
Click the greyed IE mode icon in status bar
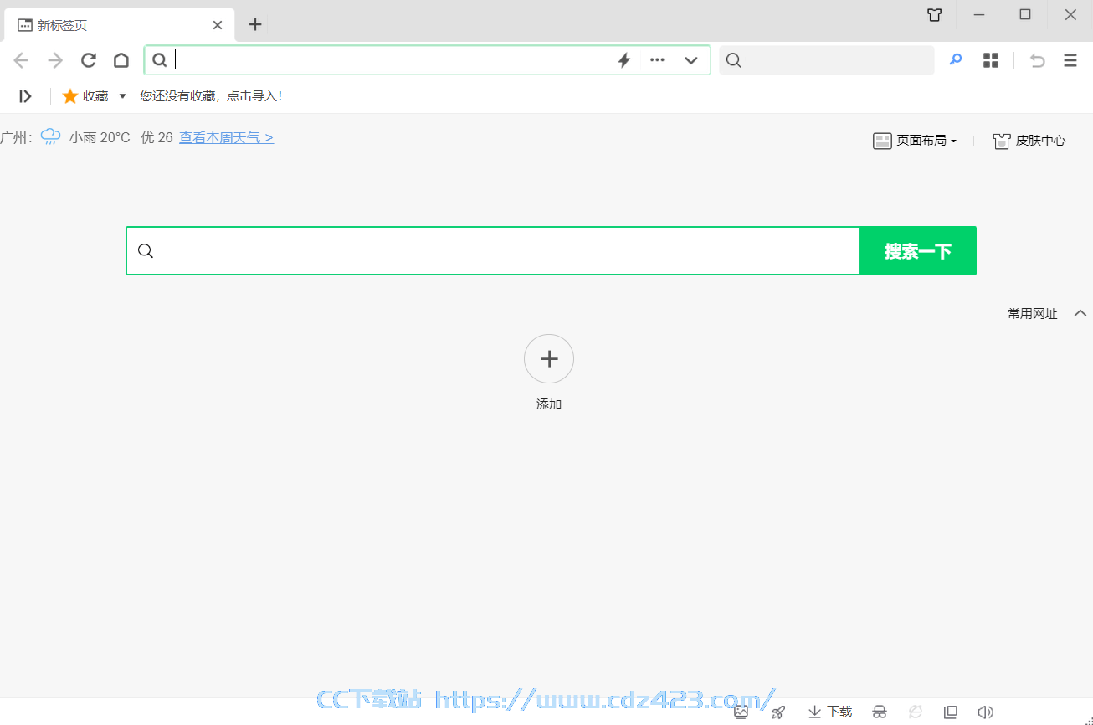(x=916, y=712)
